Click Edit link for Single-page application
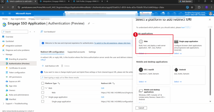This screenshot has height=112, width=214. point(103,97)
